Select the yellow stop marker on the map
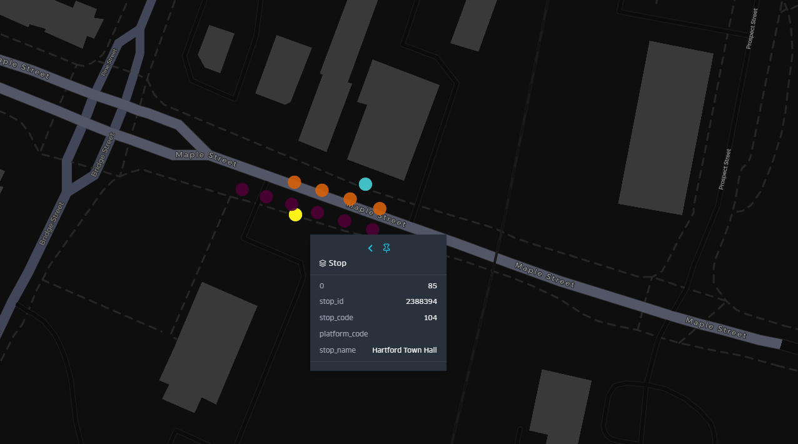 pos(295,214)
